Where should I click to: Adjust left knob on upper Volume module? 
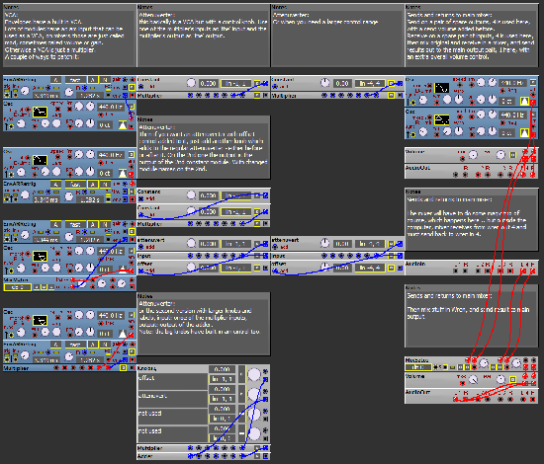coord(473,155)
